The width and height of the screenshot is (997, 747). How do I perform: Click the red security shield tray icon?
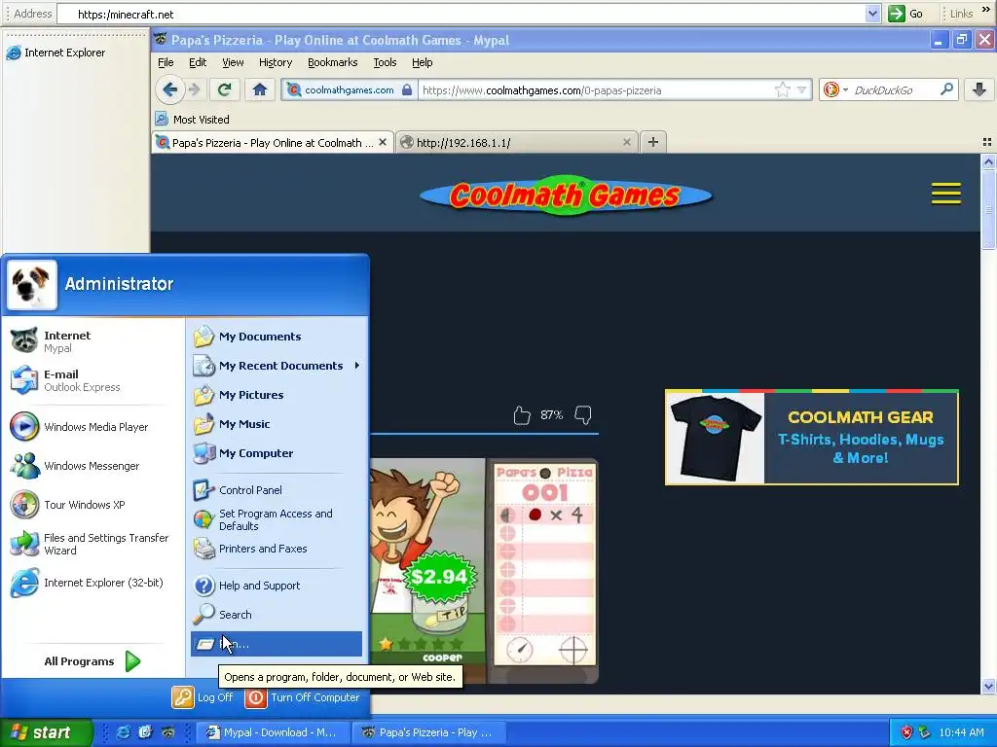(906, 732)
